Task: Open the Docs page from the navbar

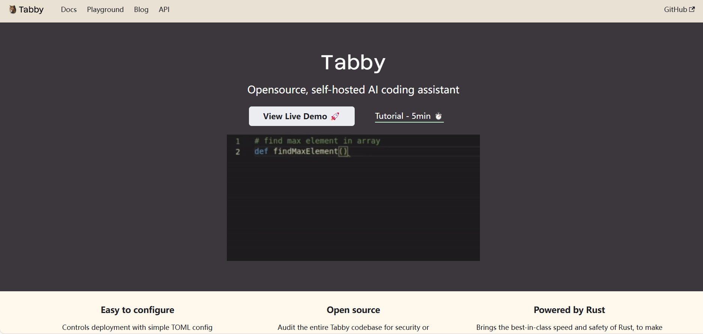Action: [69, 10]
